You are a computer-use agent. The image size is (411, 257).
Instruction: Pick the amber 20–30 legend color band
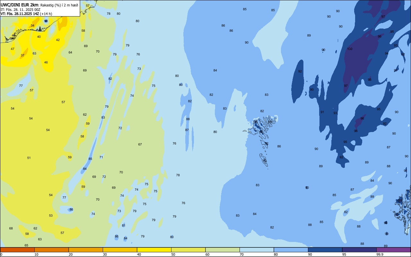pyautogui.click(x=86, y=250)
